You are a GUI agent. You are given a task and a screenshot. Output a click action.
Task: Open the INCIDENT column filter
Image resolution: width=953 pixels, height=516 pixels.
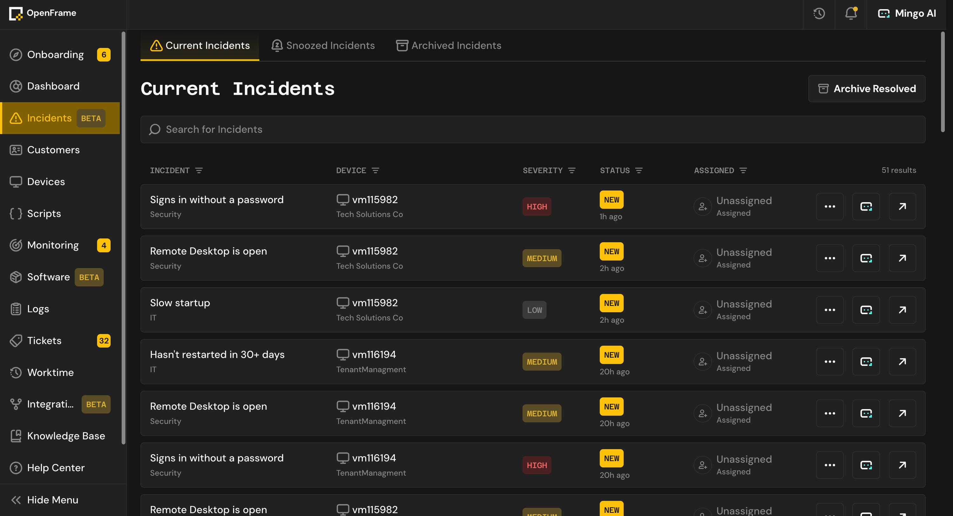199,171
